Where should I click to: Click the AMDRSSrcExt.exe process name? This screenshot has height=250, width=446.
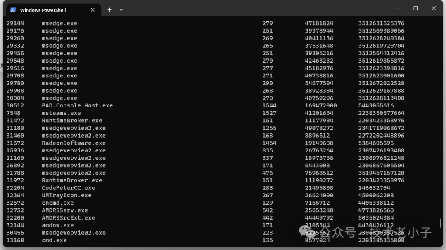pyautogui.click(x=68, y=217)
